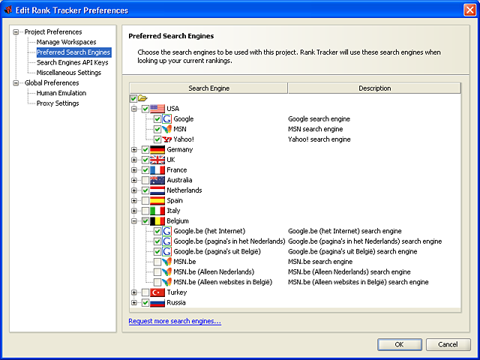
Task: Click the Google.be (het Internet) icon
Action: 166,231
